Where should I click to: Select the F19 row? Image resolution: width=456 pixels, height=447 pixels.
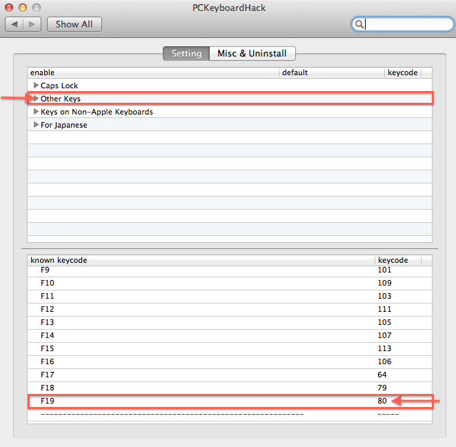[207, 401]
